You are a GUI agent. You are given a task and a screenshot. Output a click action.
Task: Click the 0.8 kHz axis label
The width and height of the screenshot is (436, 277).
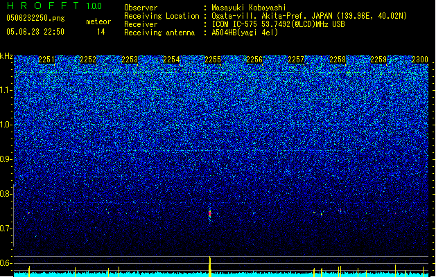point(6,194)
